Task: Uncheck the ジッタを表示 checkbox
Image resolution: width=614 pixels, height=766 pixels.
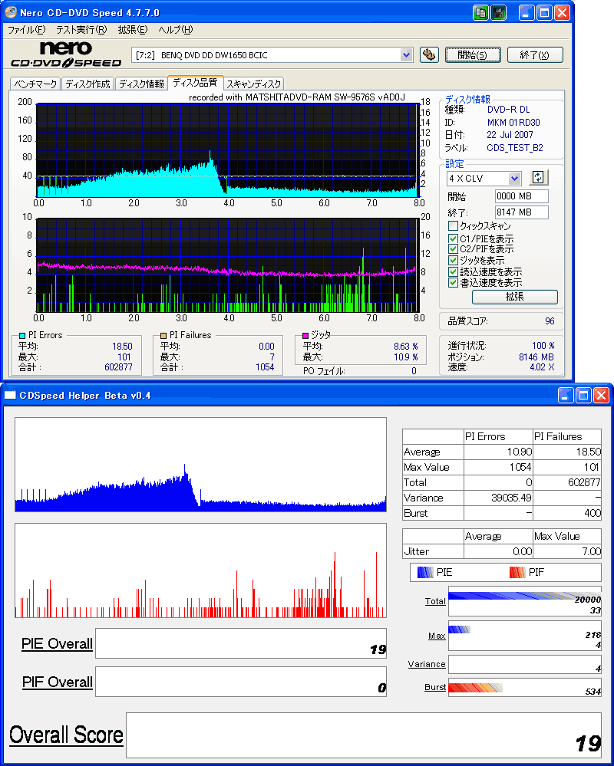Action: coord(453,261)
